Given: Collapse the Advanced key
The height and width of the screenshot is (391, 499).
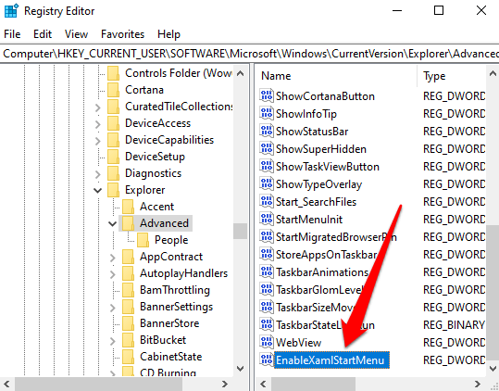Looking at the screenshot, I should coord(112,223).
